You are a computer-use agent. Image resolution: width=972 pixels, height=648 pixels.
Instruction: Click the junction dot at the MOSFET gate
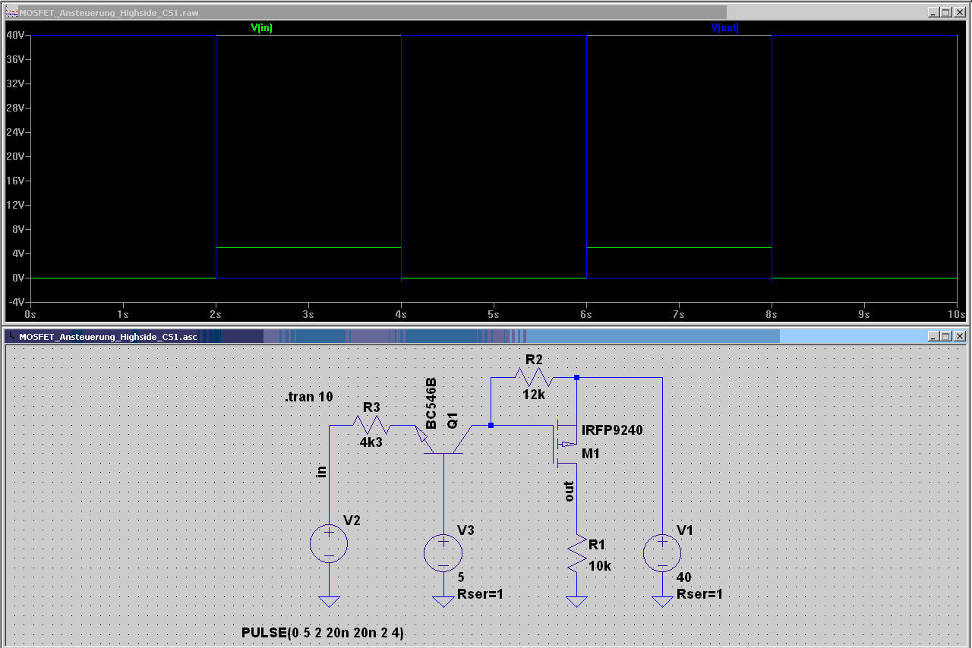click(x=491, y=426)
